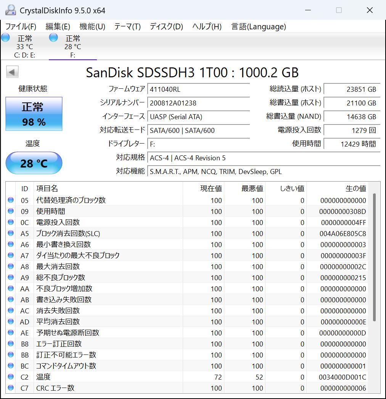Click the firmware field 411040RL
Screen dimensions: 386x399
click(198, 89)
